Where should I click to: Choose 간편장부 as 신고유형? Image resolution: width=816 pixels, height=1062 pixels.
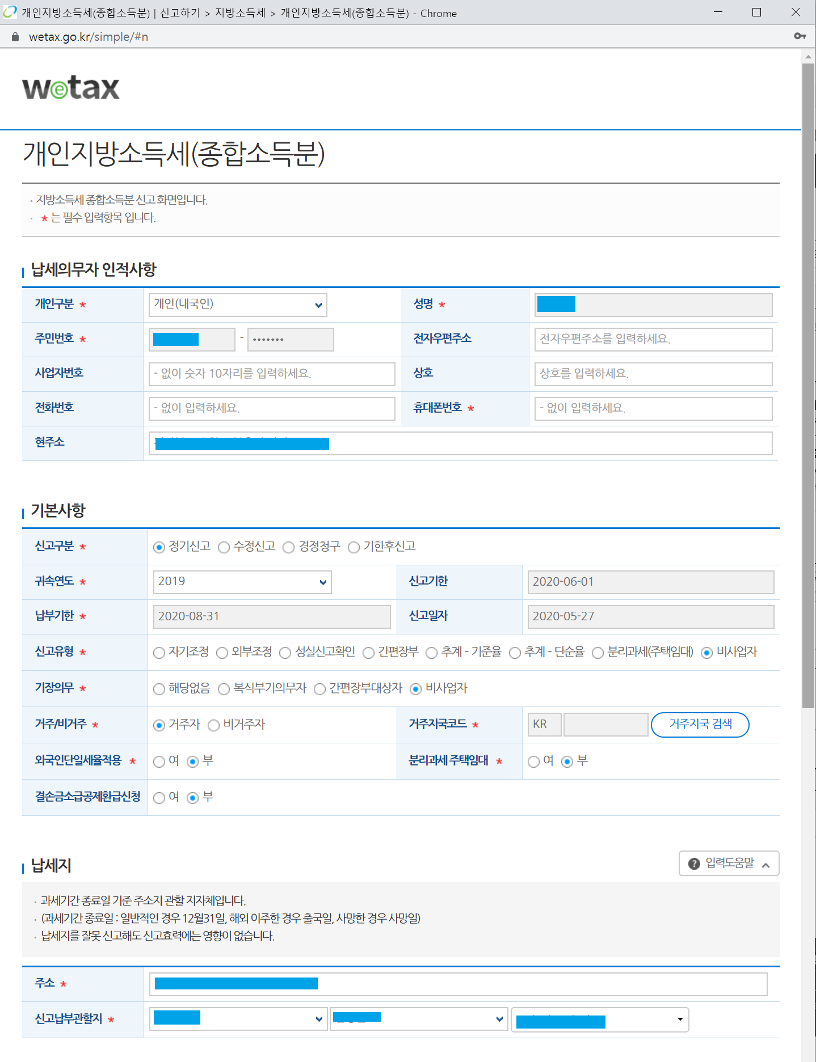(x=368, y=653)
